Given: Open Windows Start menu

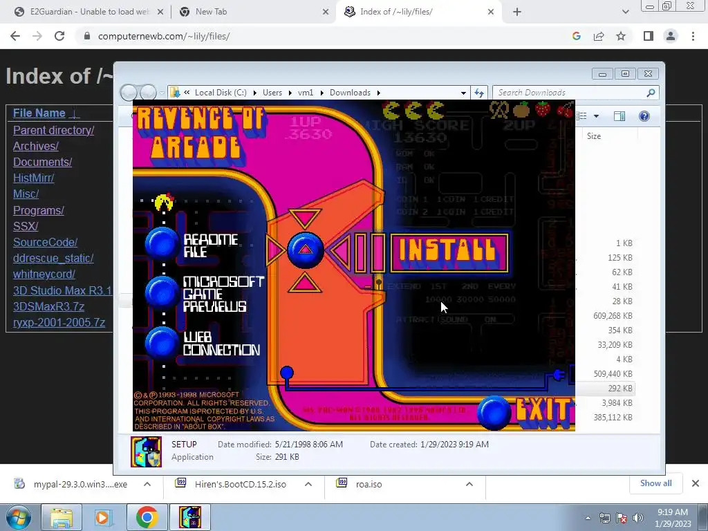Looking at the screenshot, I should coord(18,517).
